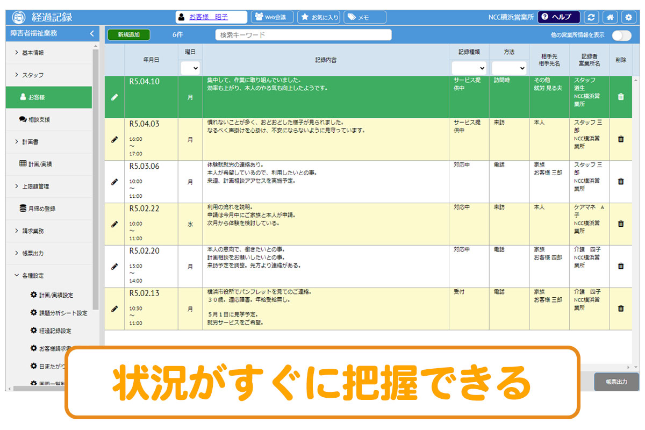Click trash icon on R5.04.10 row

pos(621,97)
